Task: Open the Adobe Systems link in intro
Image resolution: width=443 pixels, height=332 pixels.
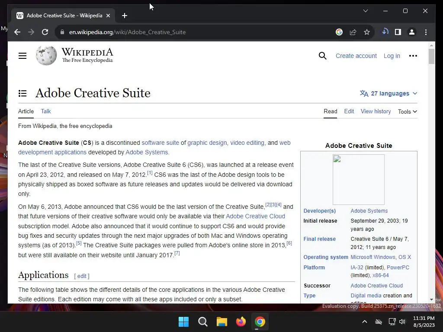Action: (147, 152)
